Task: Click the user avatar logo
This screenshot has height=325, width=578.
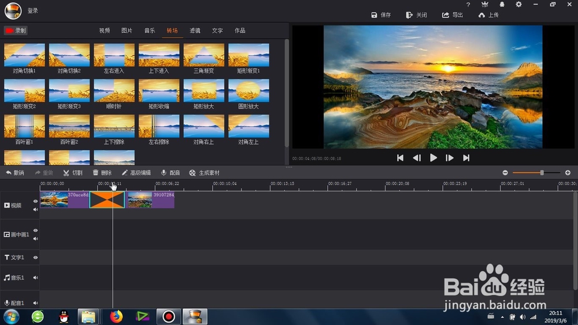Action: coord(13,10)
